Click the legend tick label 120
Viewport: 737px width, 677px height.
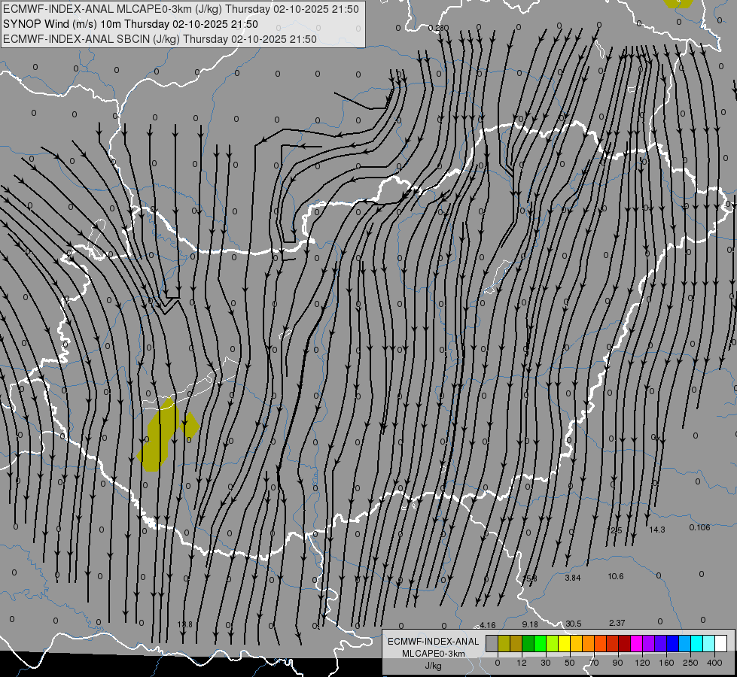[x=642, y=663]
